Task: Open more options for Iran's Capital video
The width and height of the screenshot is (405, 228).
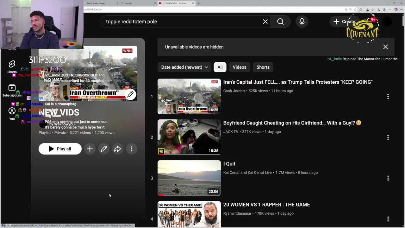Action: tap(388, 96)
